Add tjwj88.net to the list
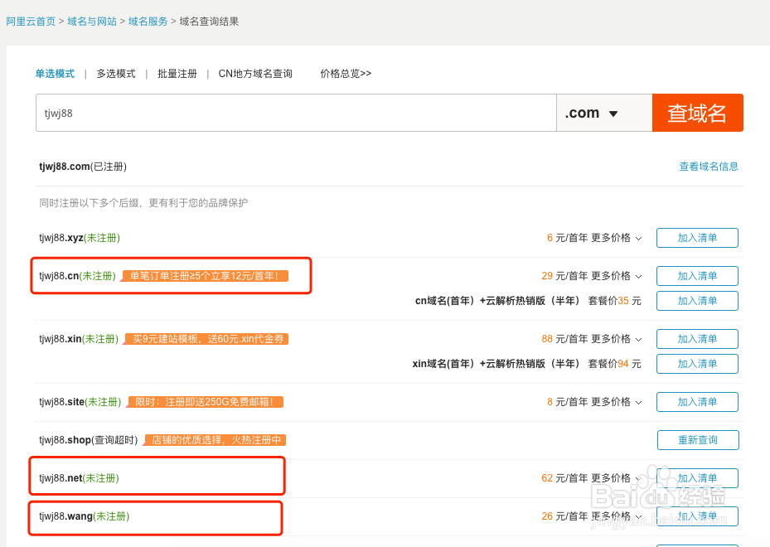This screenshot has width=770, height=547. pyautogui.click(x=697, y=477)
